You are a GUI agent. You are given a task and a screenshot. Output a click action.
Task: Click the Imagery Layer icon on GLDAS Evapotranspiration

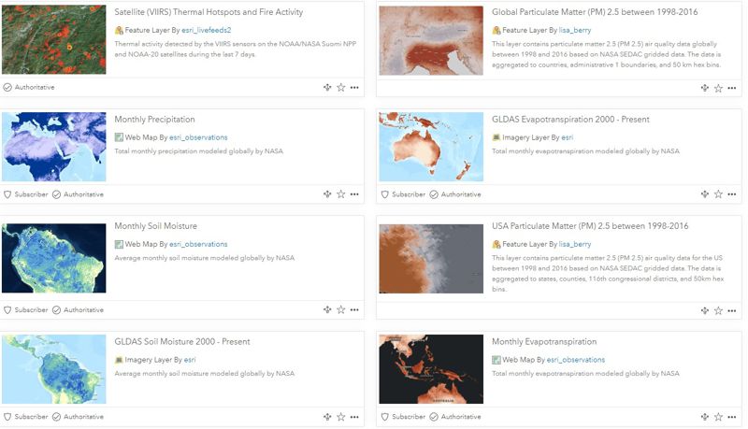coord(496,137)
